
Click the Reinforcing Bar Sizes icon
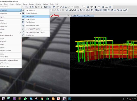(x=23, y=26)
